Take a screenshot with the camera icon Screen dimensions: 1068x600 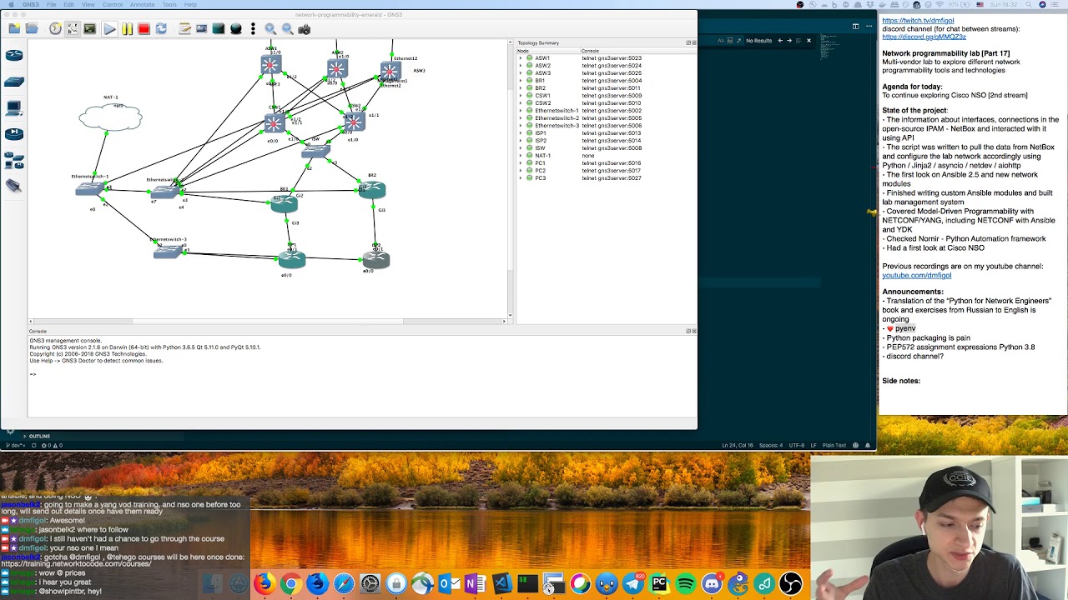click(x=305, y=29)
